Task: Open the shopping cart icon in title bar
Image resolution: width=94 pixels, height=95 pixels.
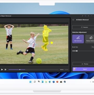Action: [85, 16]
